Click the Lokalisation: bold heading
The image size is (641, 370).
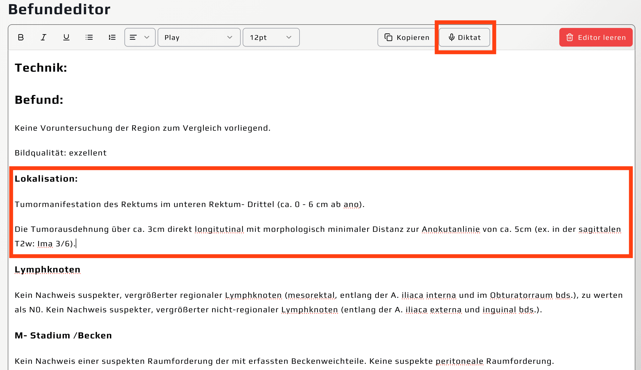(46, 179)
